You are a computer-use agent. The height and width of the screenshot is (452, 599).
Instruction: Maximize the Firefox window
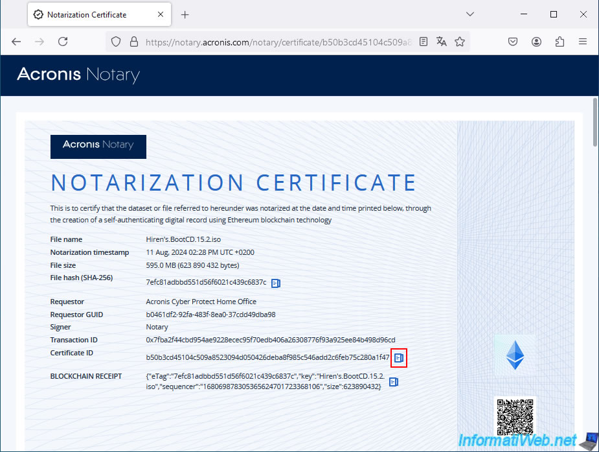point(554,14)
